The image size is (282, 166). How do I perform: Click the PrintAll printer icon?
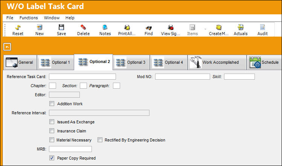pos(127,28)
